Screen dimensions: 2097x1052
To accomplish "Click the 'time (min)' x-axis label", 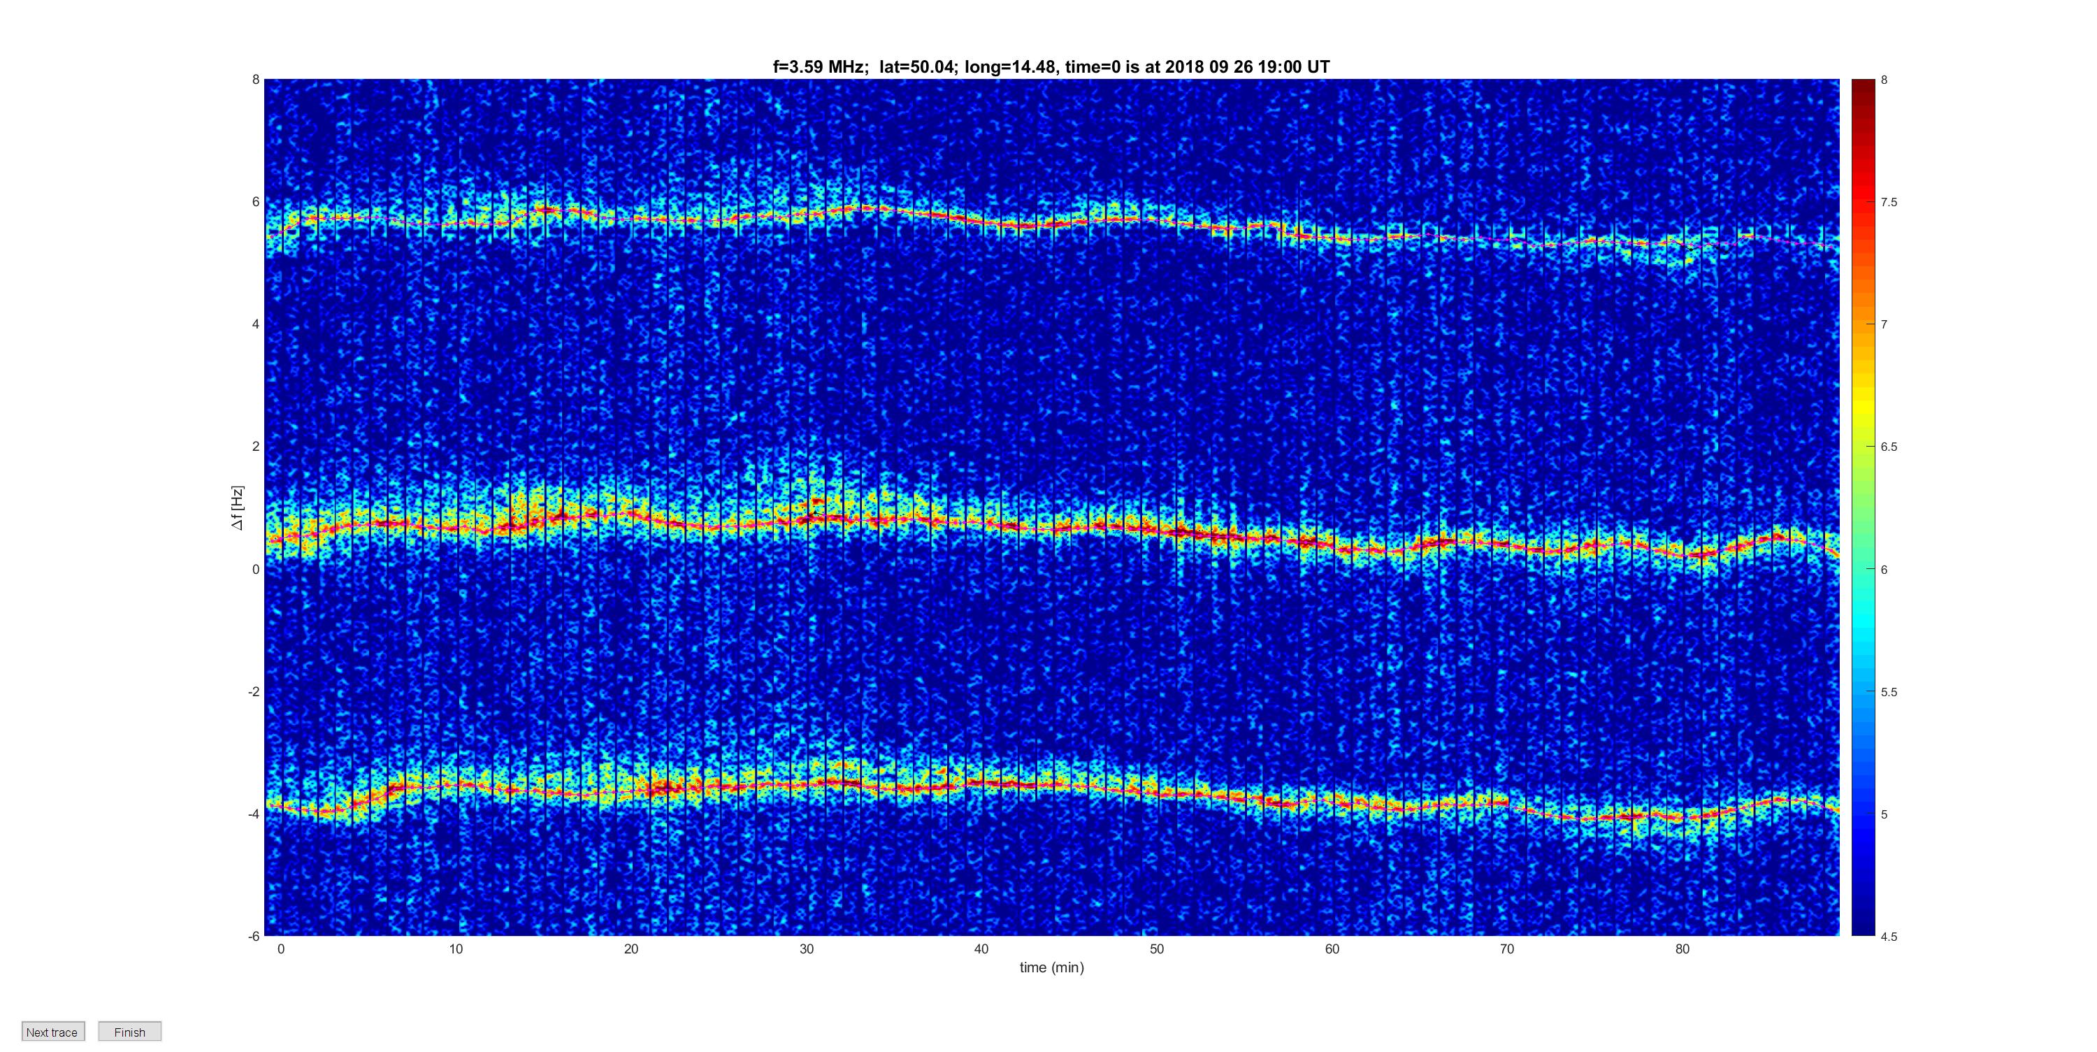I will pyautogui.click(x=1052, y=967).
